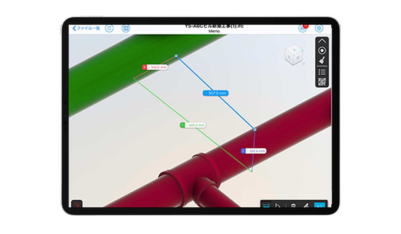The image size is (401, 234).
Task: Collapse right toolbar with up chevron
Action: [x=322, y=41]
